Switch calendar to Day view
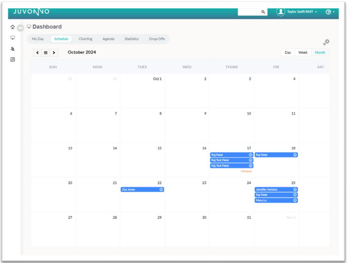The width and height of the screenshot is (347, 263). pyautogui.click(x=288, y=52)
